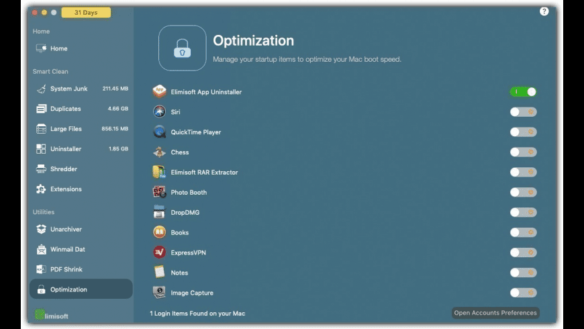Turn on the Books startup toggle
584x329 pixels.
[x=524, y=232]
